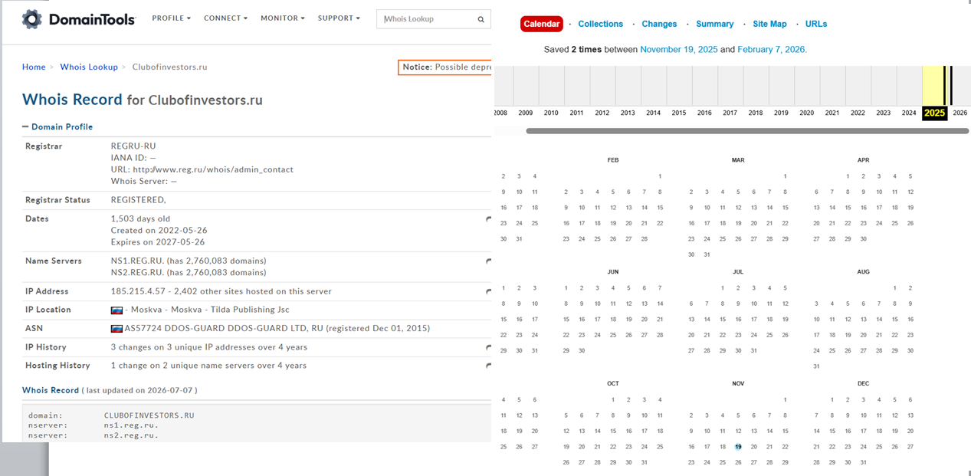Click the 3 changes on 3 unique IP addresses text

click(x=209, y=347)
